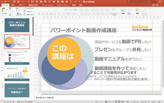The width and height of the screenshot is (164, 103).
Task: Toggle Strikethrough (abc) button
Action: [51, 13]
